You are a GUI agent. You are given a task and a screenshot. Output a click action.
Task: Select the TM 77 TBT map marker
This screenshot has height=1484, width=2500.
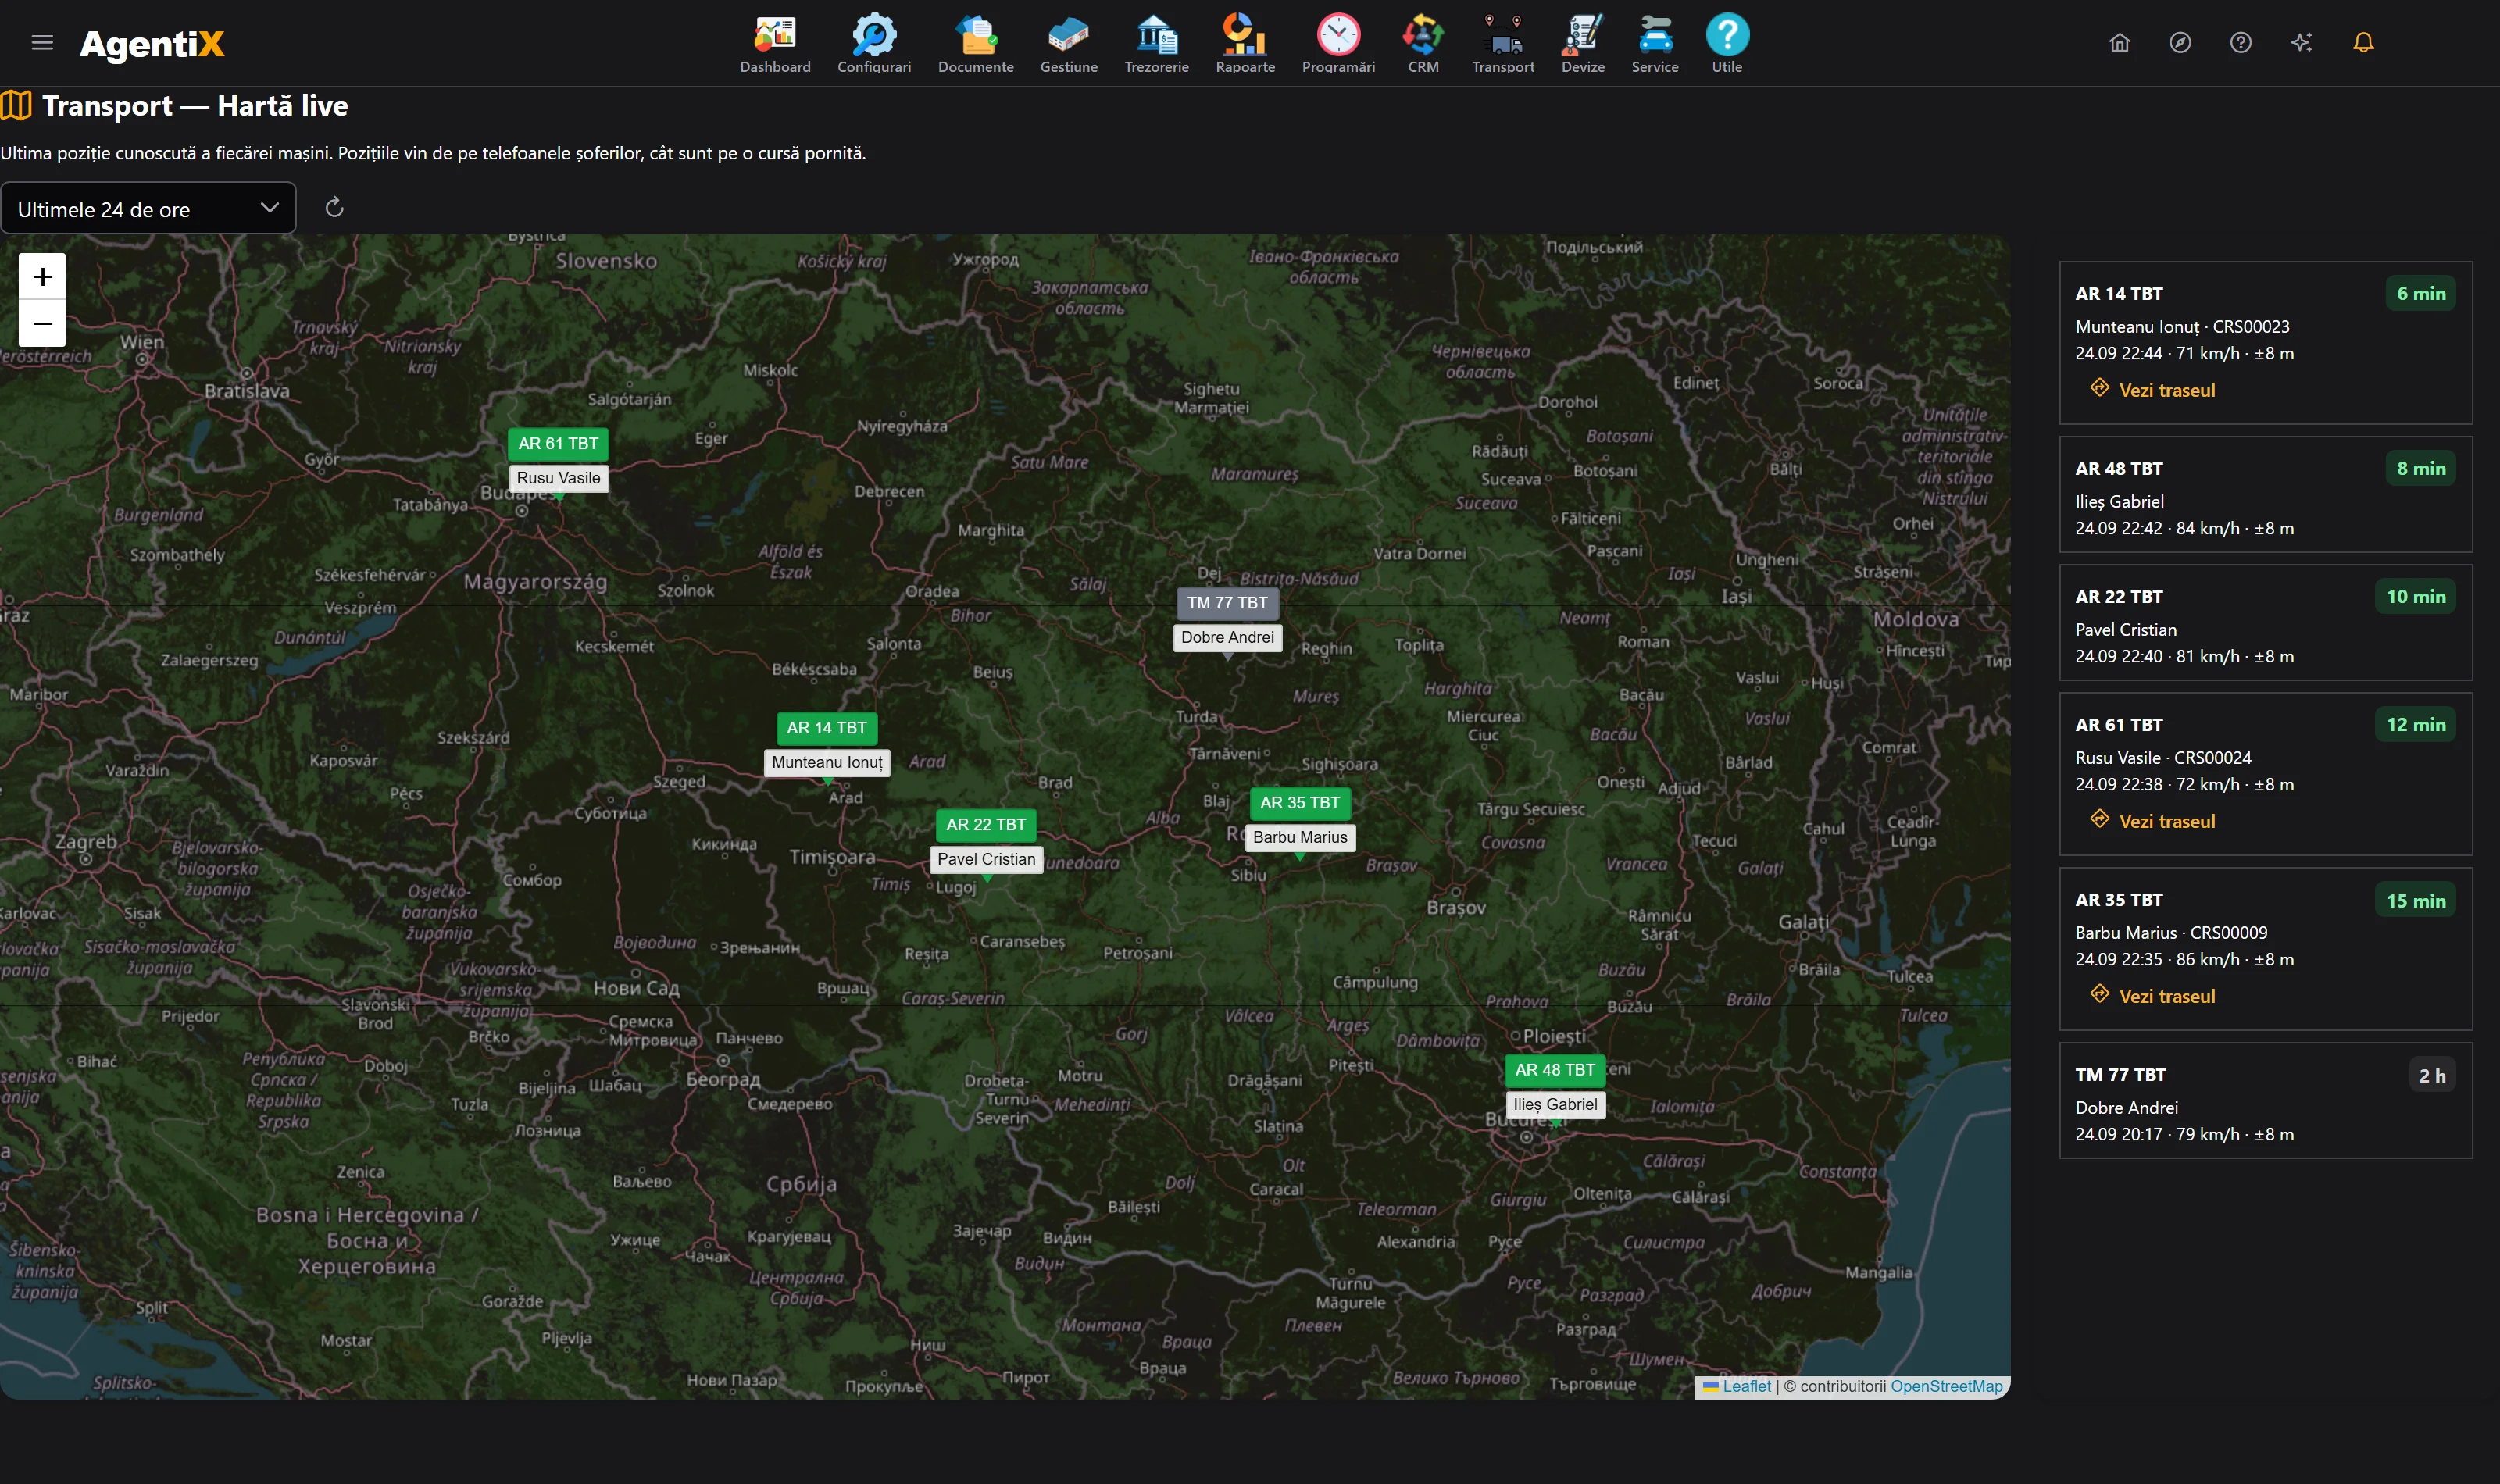click(x=1227, y=603)
